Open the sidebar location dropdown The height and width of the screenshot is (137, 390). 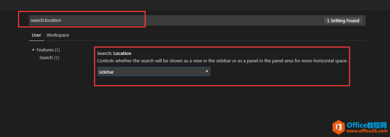tap(153, 71)
